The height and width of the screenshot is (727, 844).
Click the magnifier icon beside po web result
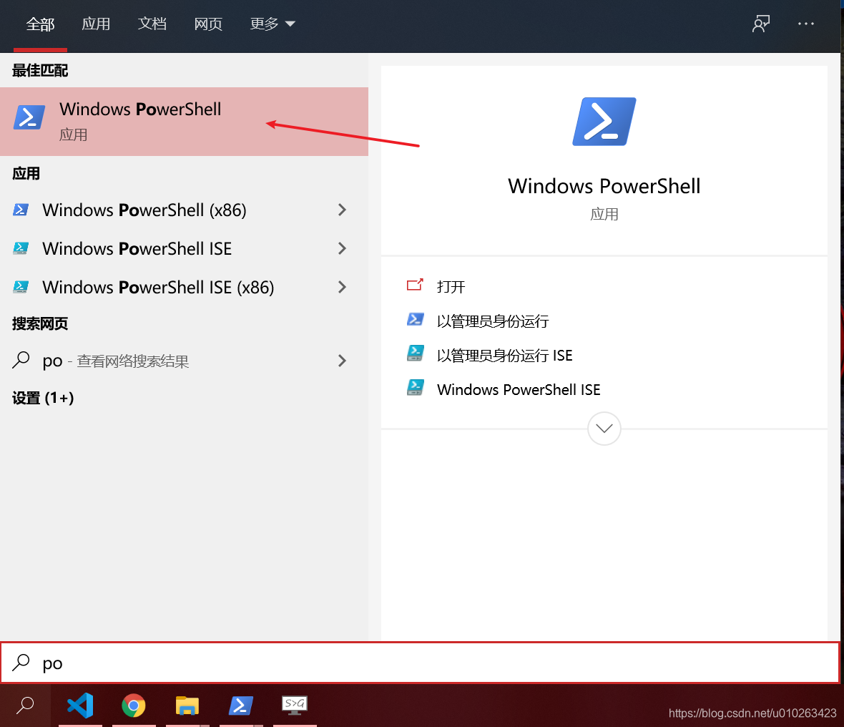(x=21, y=360)
